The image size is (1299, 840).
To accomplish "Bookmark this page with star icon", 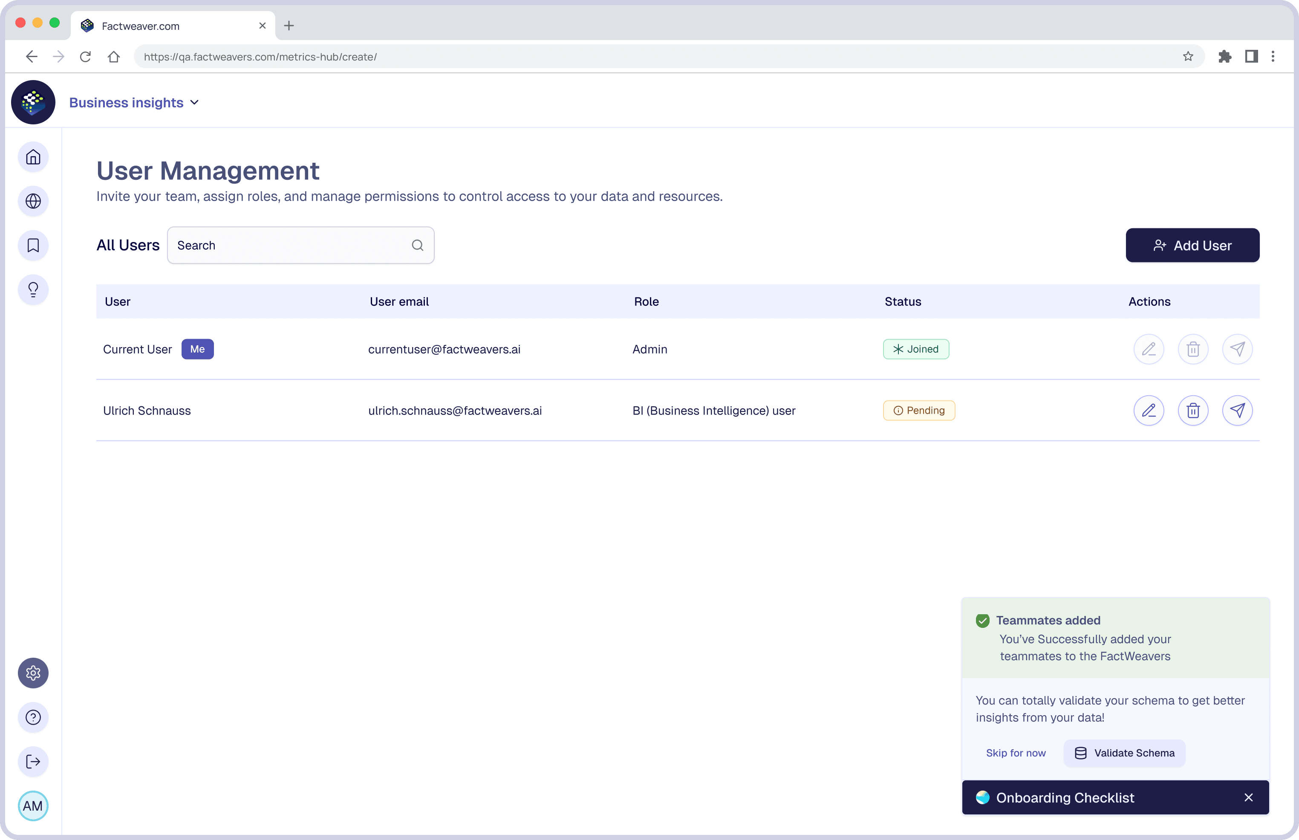I will click(1188, 56).
